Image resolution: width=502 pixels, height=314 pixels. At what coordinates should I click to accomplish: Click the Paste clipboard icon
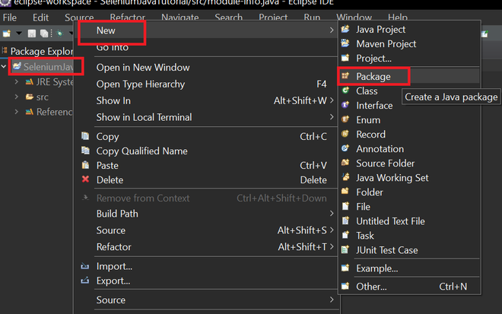[x=85, y=165]
